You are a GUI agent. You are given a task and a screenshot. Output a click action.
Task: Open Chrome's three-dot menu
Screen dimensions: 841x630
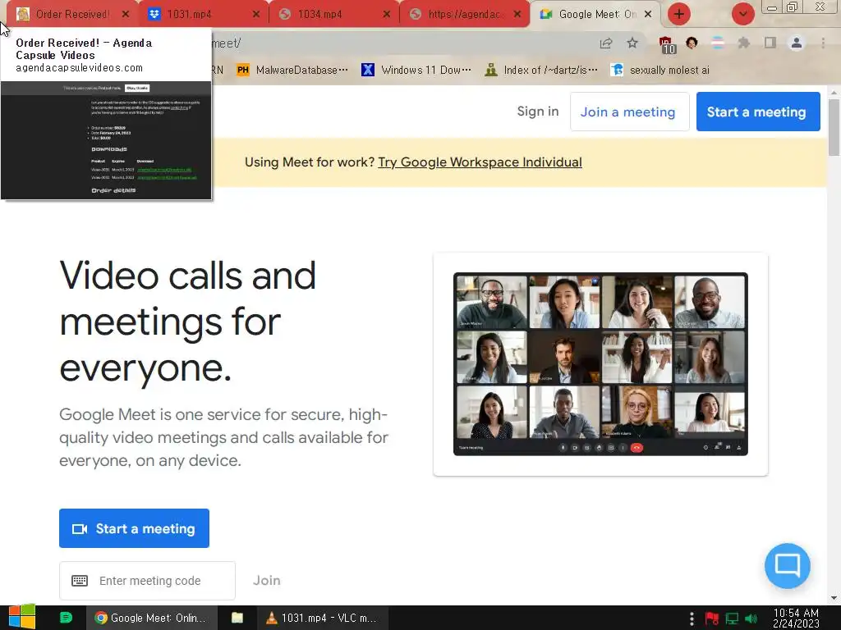[x=823, y=43]
